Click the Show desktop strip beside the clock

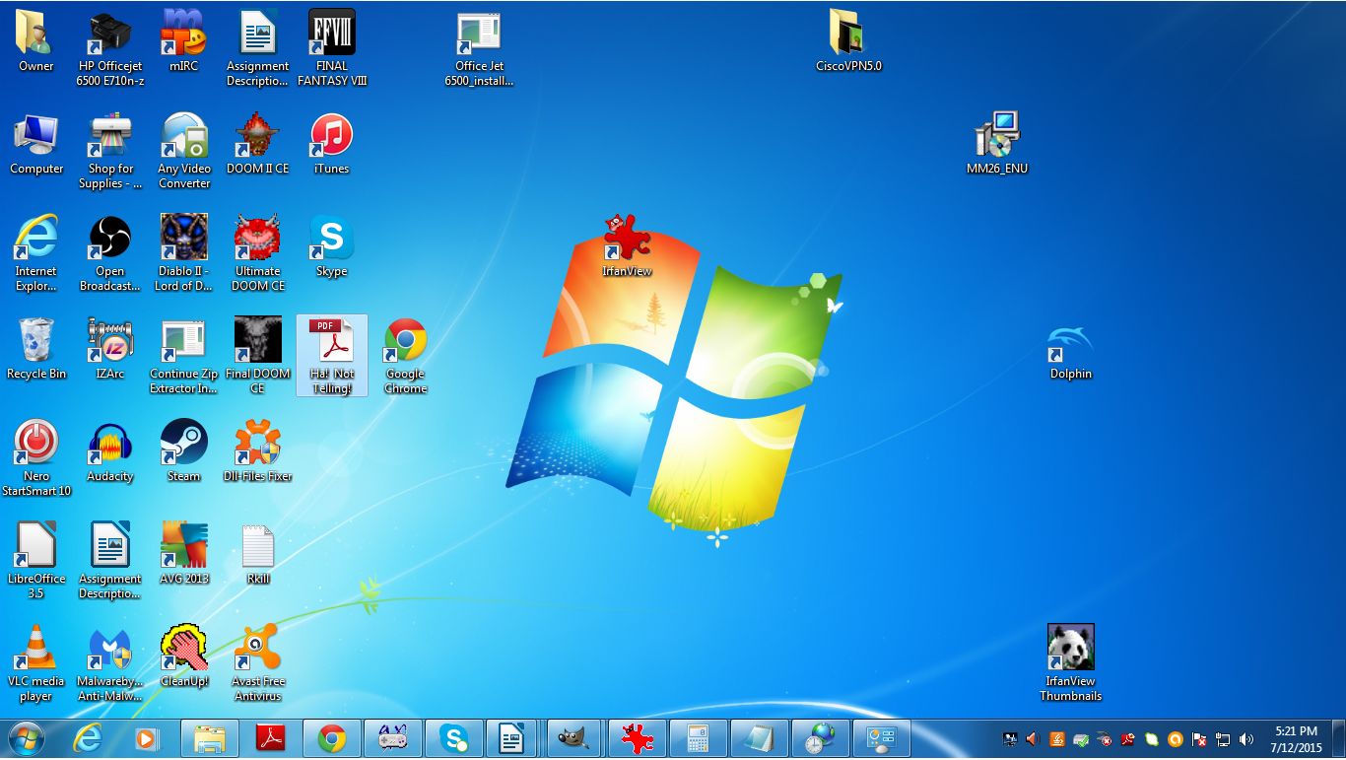tap(1338, 739)
